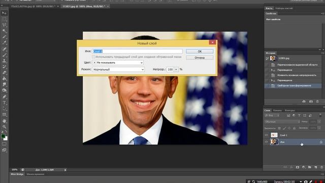The height and width of the screenshot is (183, 325).
Task: Switch to the Слои tab
Action: [x=268, y=110]
